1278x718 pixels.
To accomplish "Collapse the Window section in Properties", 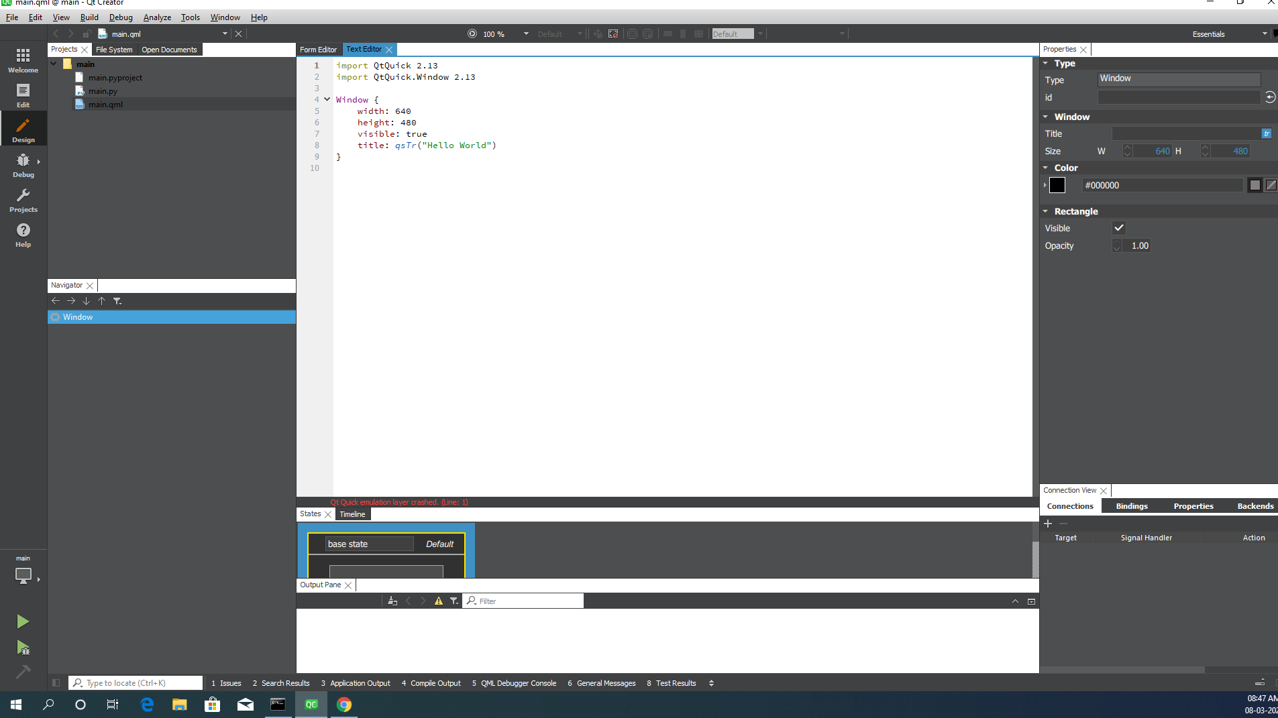I will click(1045, 117).
